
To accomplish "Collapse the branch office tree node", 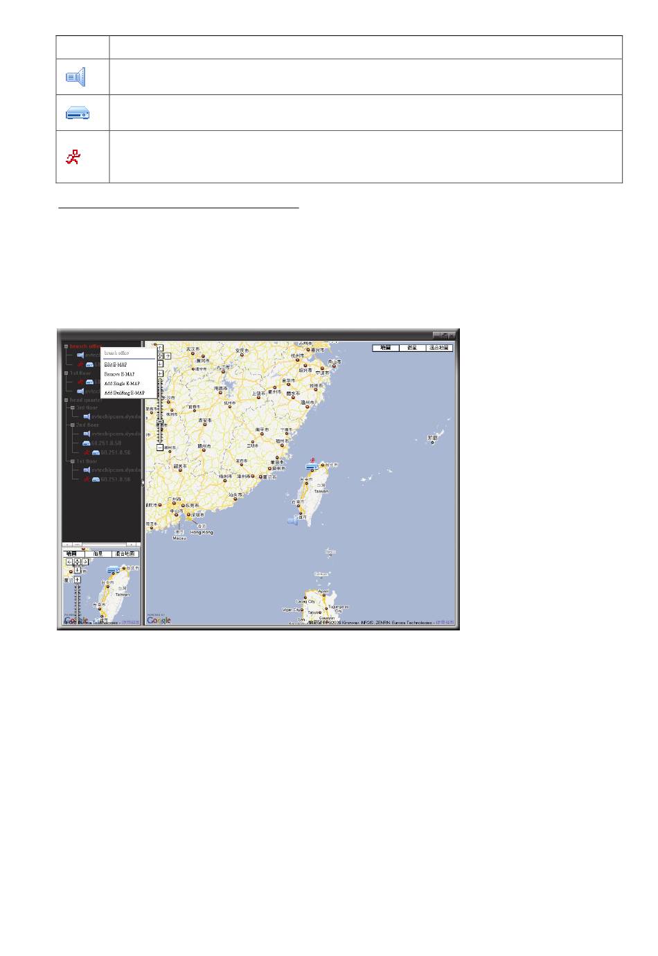I will (66, 346).
